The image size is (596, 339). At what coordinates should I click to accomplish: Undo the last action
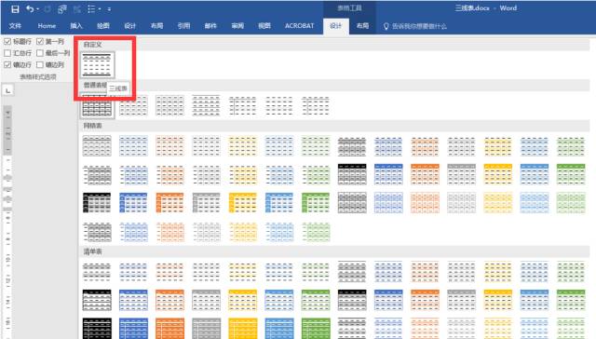point(30,8)
